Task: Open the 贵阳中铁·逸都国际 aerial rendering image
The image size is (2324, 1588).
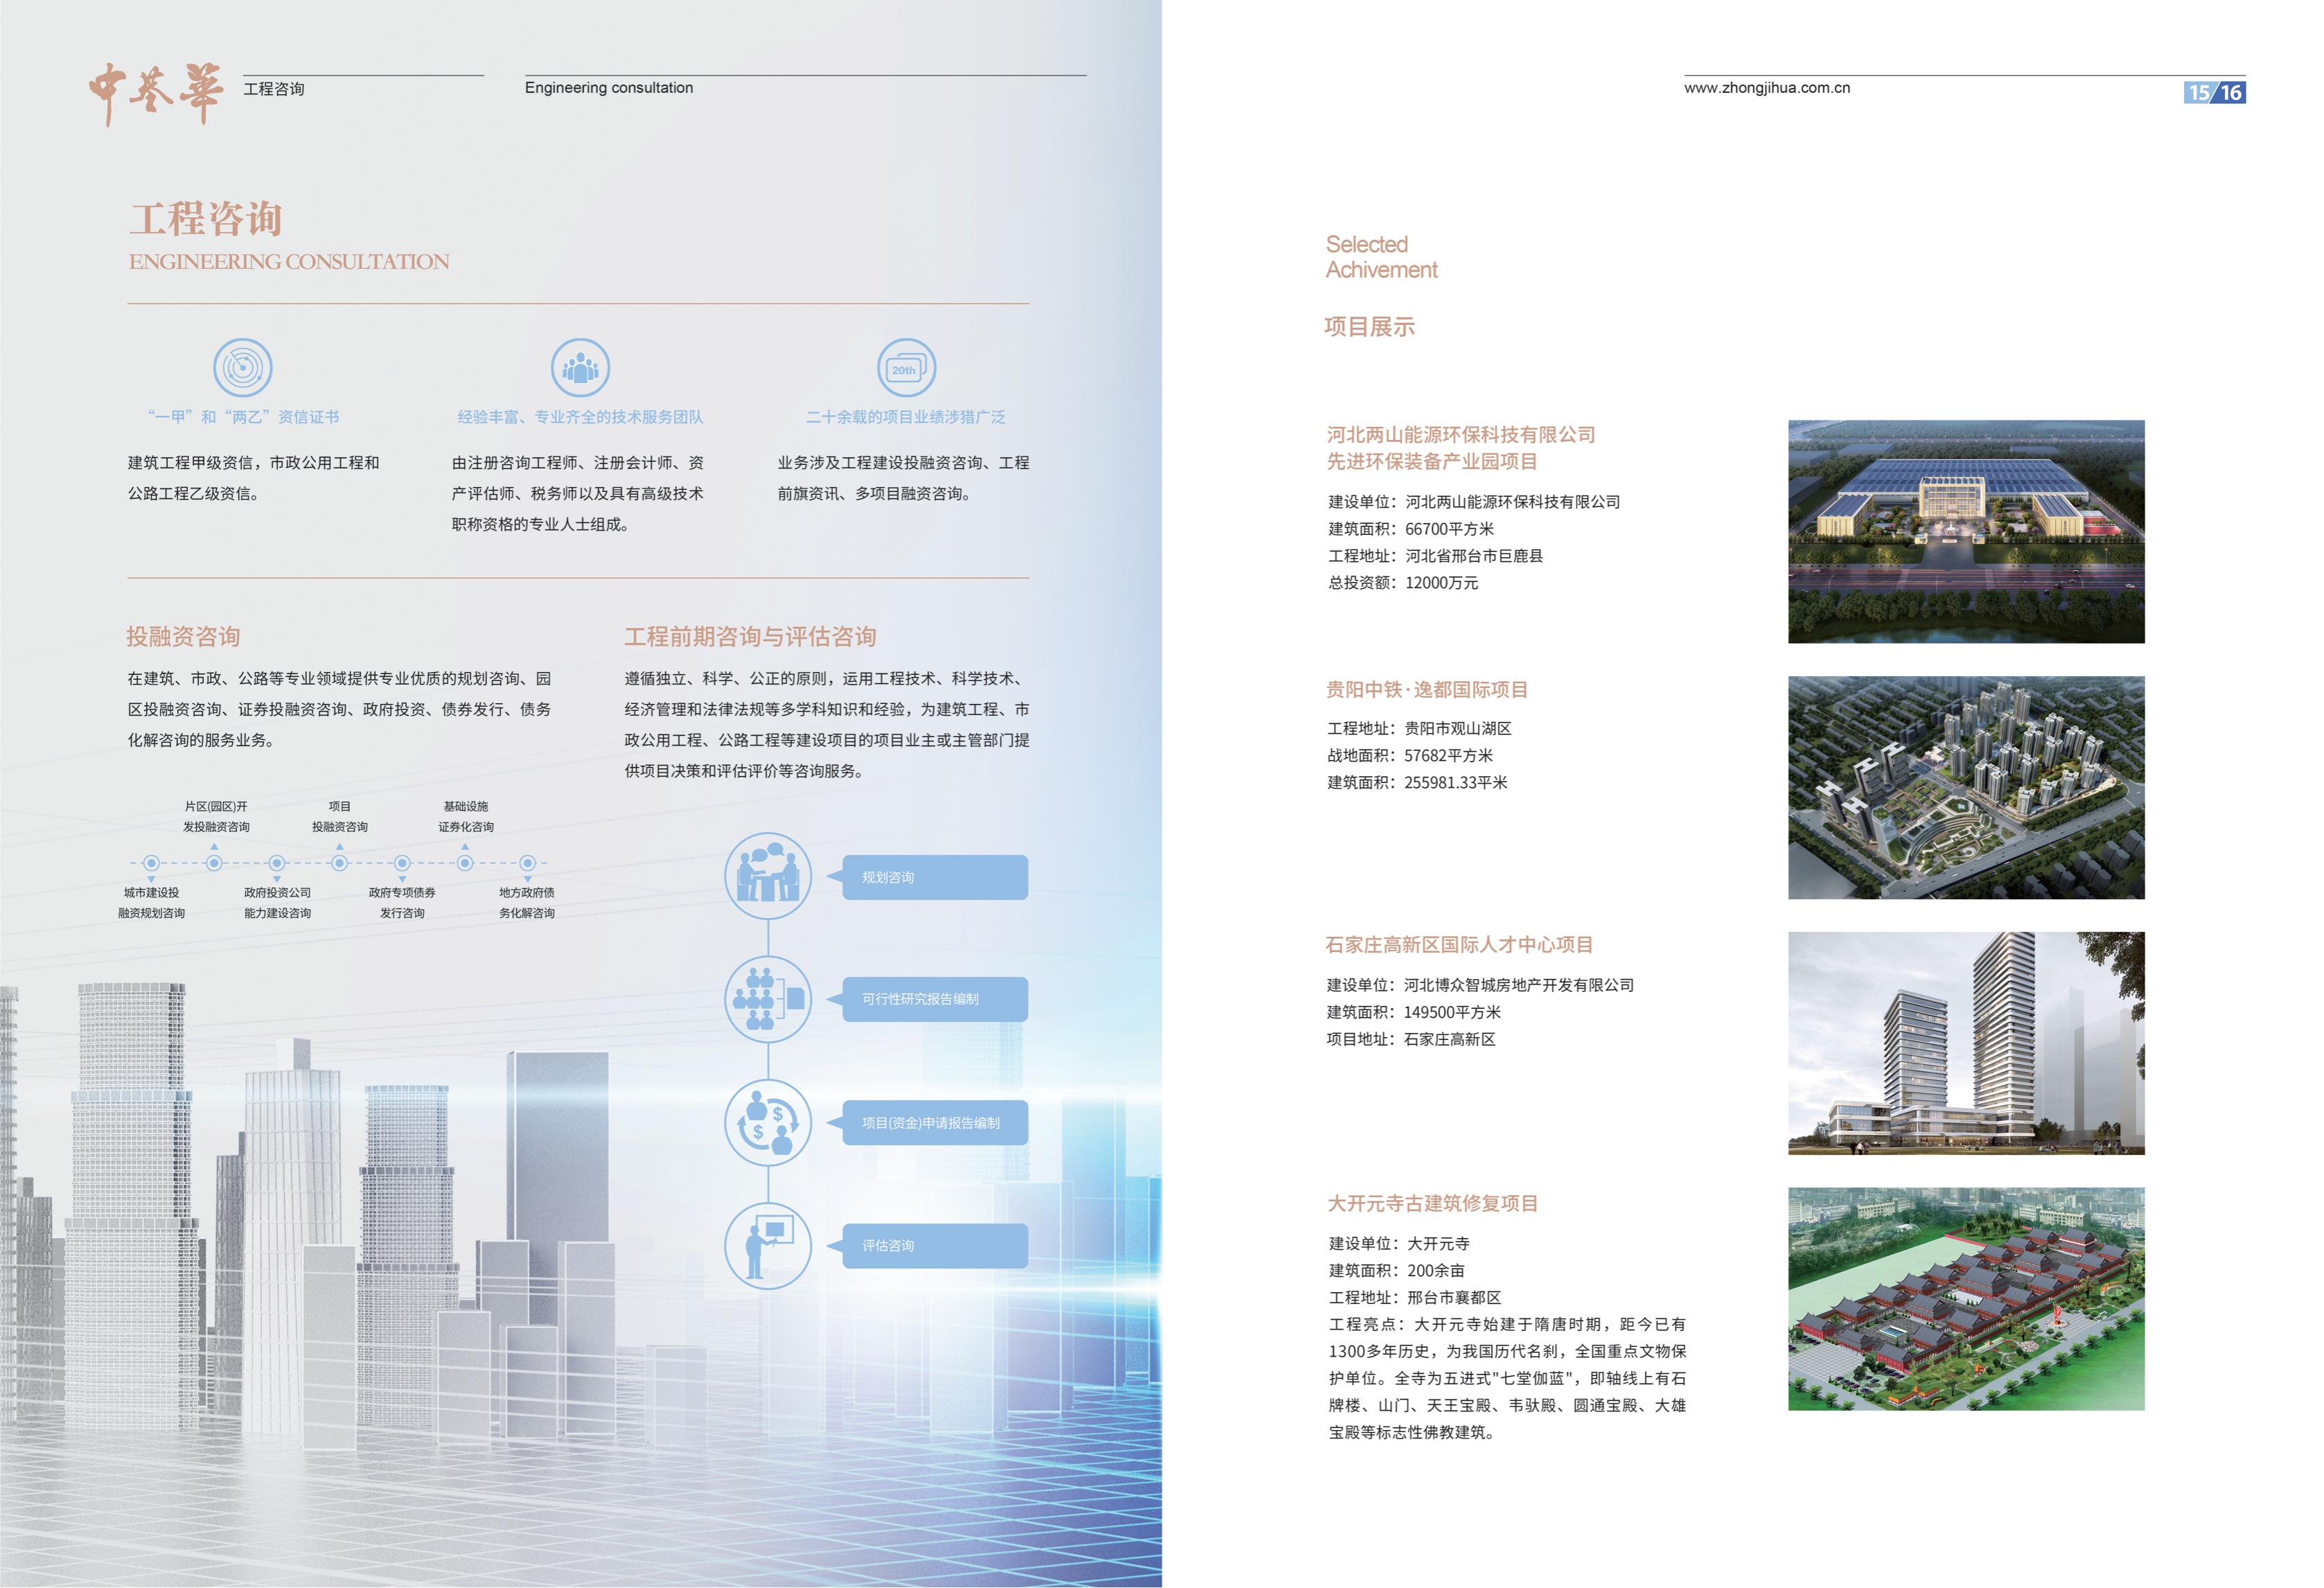Action: [x=1966, y=787]
